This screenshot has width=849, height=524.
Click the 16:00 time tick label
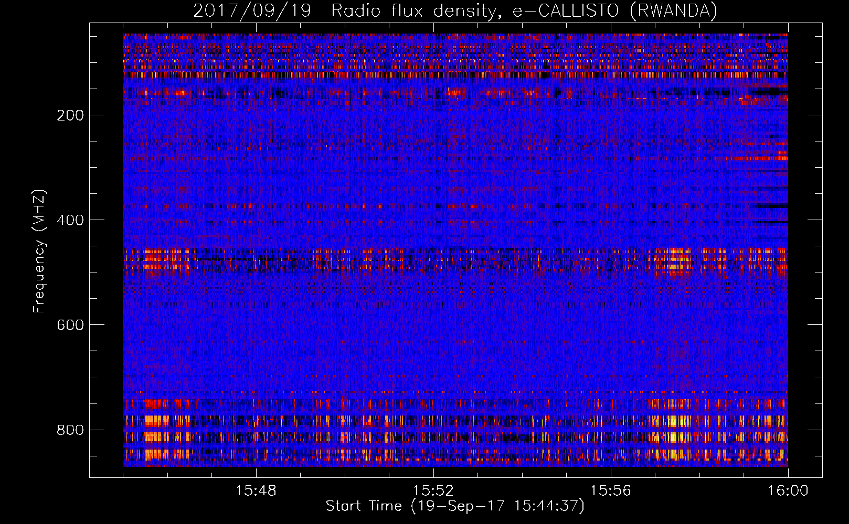(788, 491)
